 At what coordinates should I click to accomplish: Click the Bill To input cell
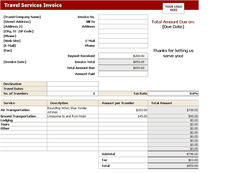tap(123, 22)
